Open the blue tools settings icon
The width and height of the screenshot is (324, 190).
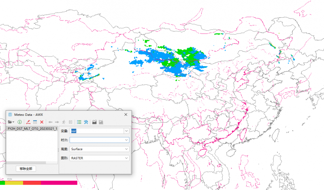86,122
